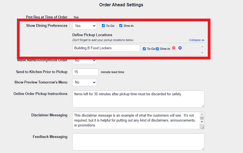Click the minute lead time input field
Viewport: 243px width, 153px height.
pyautogui.click(x=85, y=72)
